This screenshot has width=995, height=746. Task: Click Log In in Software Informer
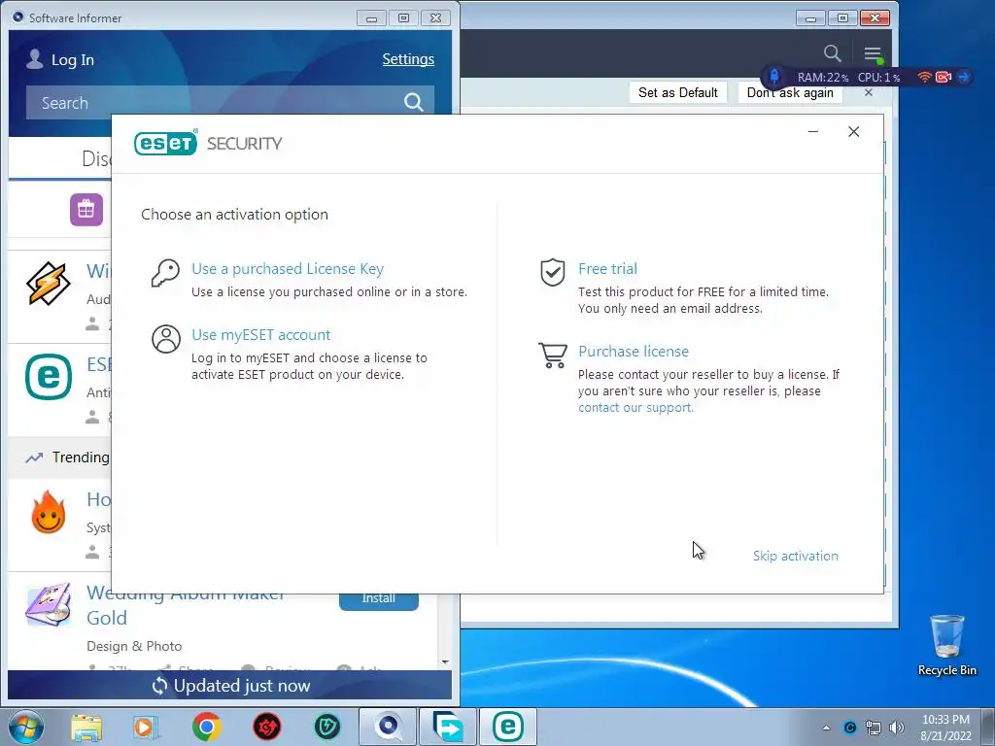coord(72,59)
